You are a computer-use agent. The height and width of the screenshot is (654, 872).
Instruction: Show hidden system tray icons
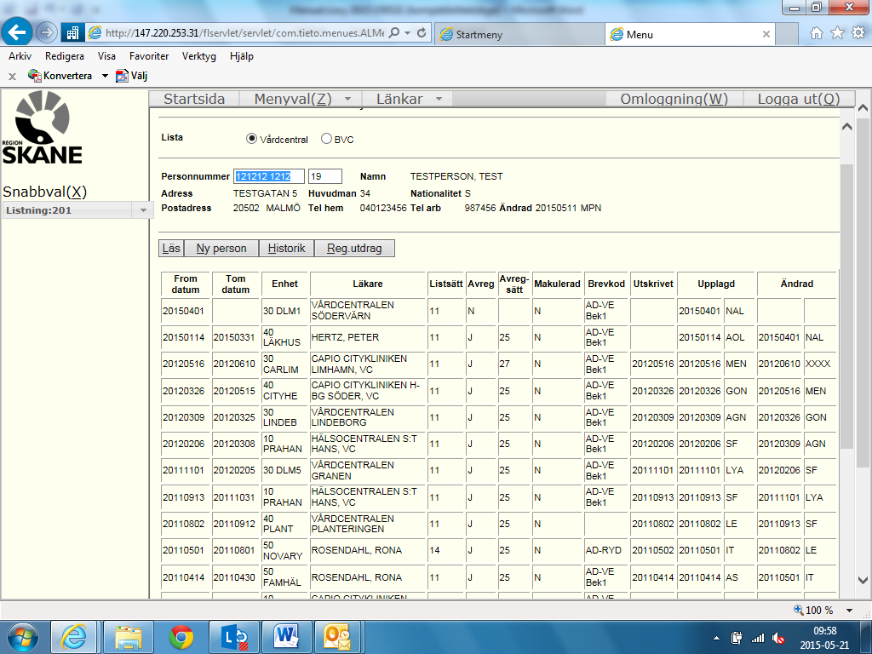pyautogui.click(x=716, y=639)
